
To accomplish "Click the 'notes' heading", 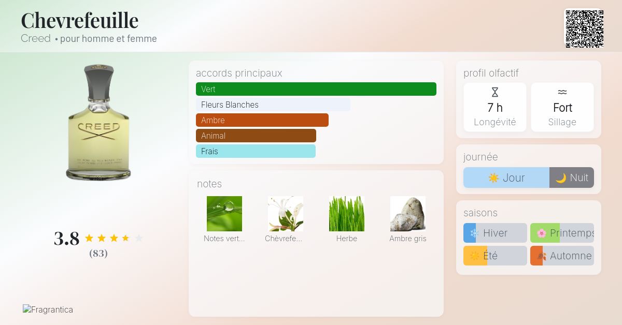I will click(209, 184).
